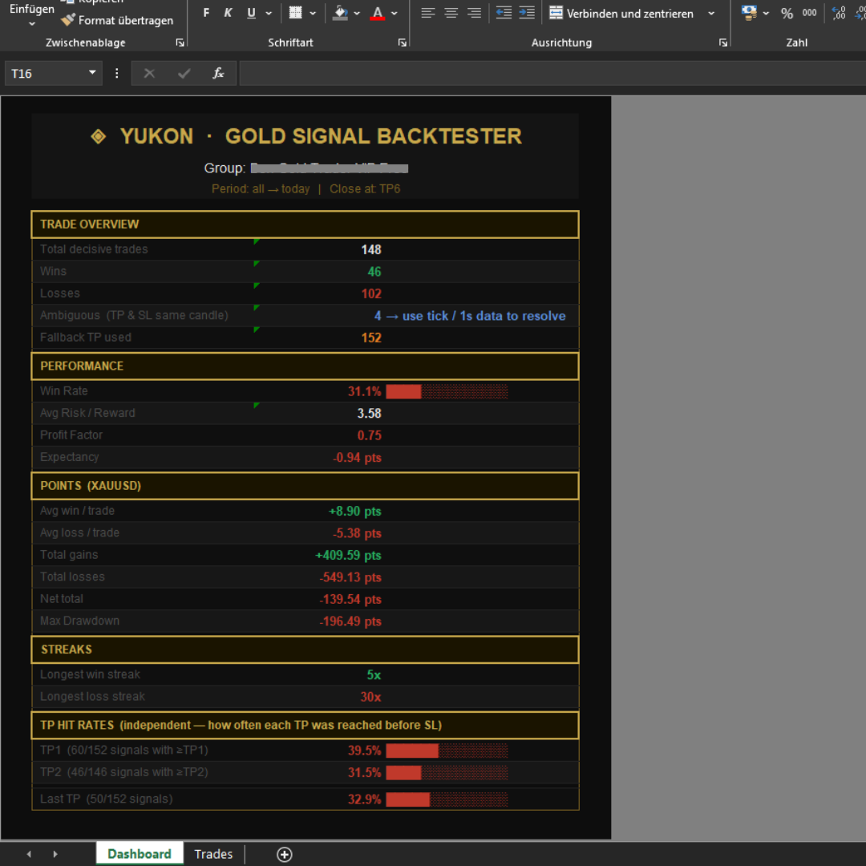Click YUKON GOLD SIGNAL BACKTESTER title
This screenshot has width=866, height=866.
click(306, 136)
